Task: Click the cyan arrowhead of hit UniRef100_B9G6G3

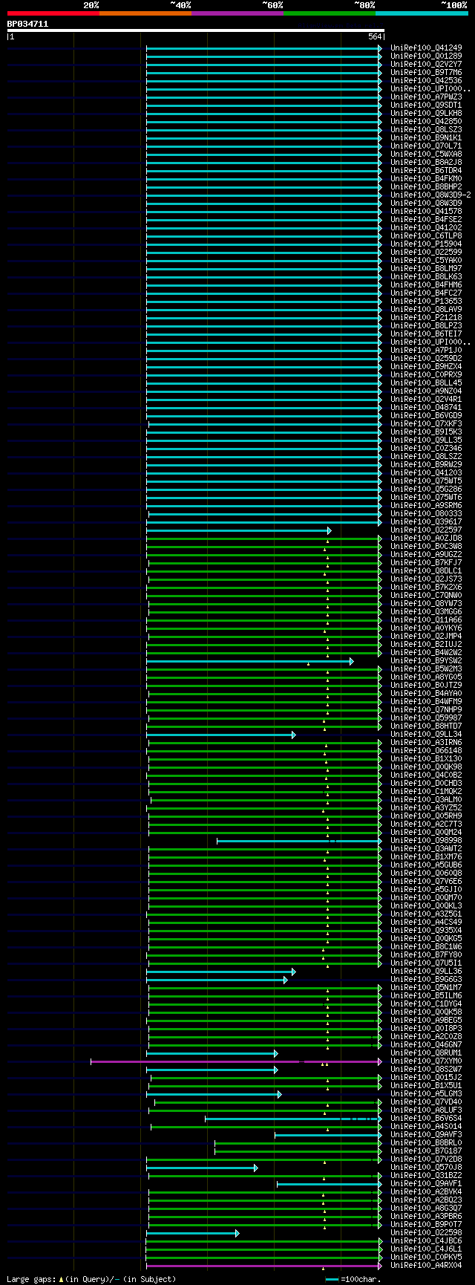Action: pyautogui.click(x=285, y=980)
